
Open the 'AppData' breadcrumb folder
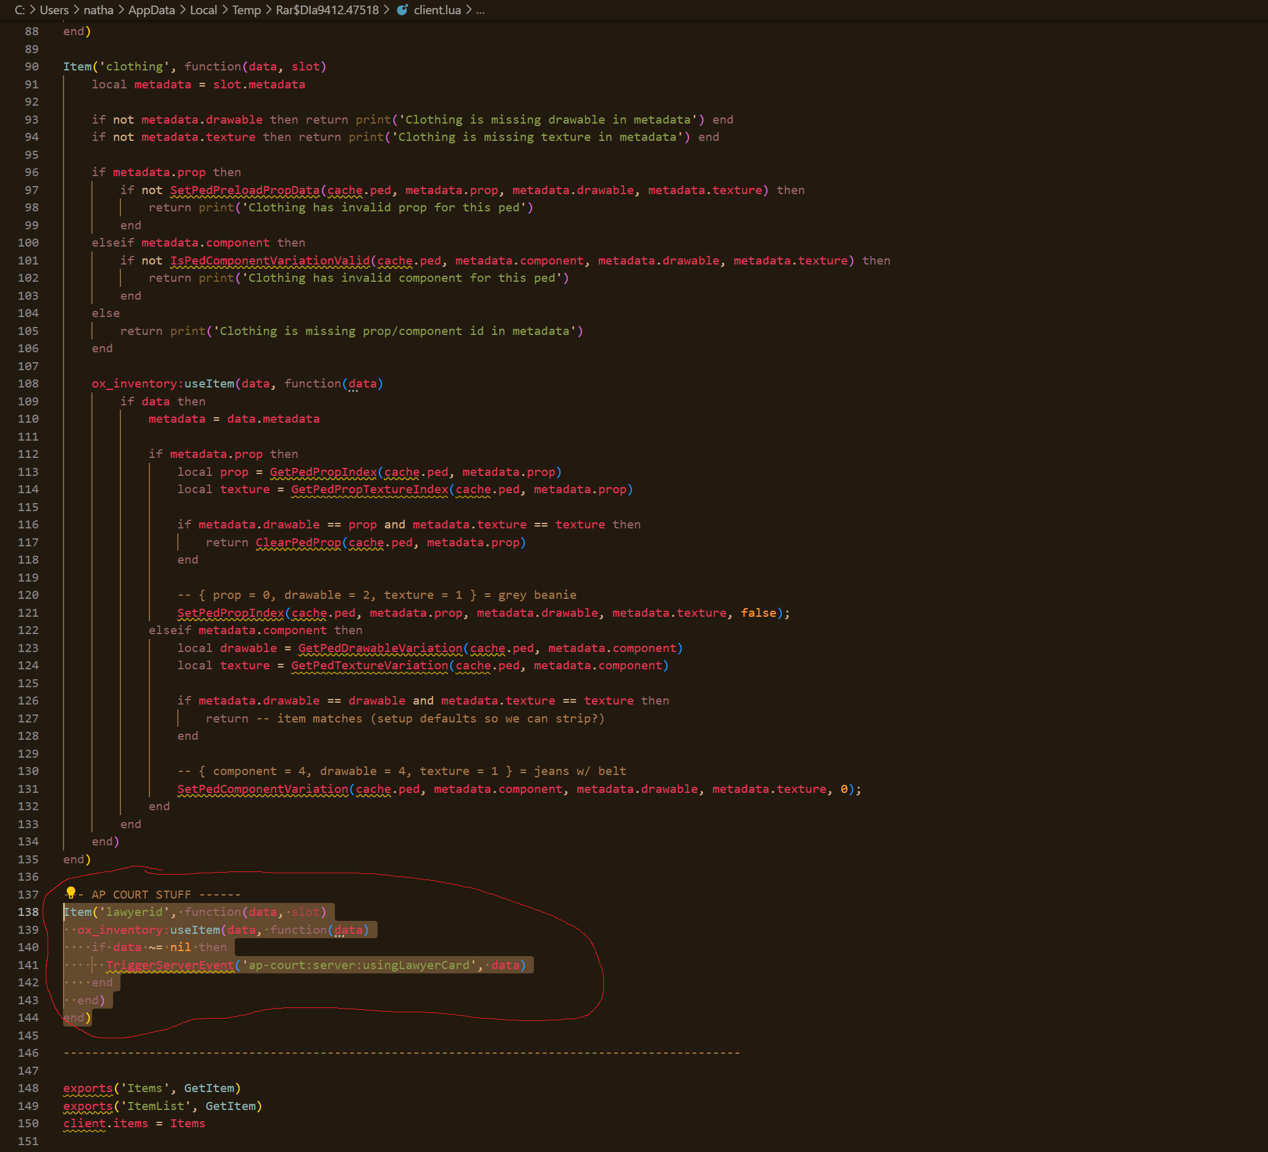click(151, 10)
